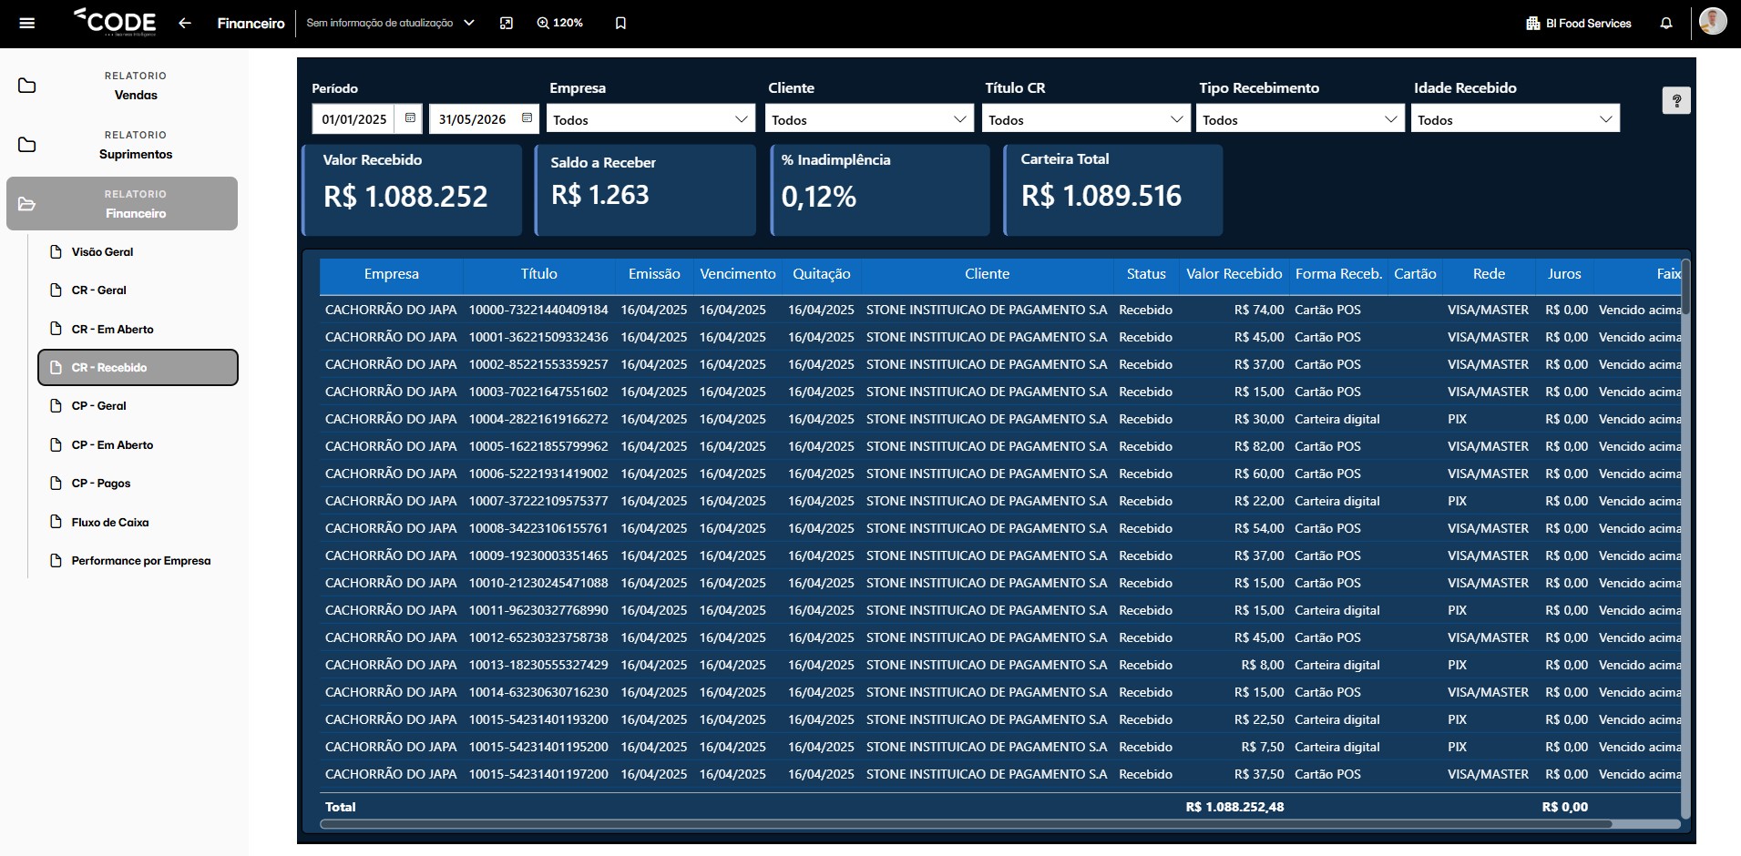Sort table by Emissão column header
The image size is (1741, 856).
(x=654, y=274)
